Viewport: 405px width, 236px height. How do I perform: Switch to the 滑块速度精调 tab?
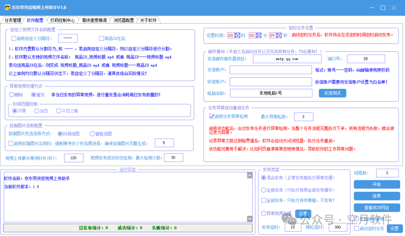click(94, 20)
